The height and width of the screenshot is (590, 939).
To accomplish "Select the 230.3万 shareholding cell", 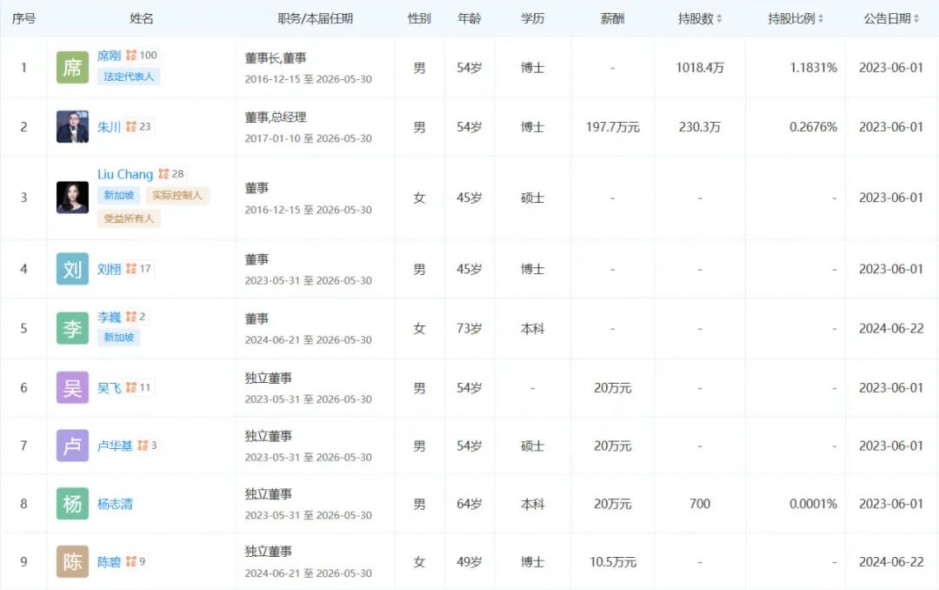I will coord(699,127).
